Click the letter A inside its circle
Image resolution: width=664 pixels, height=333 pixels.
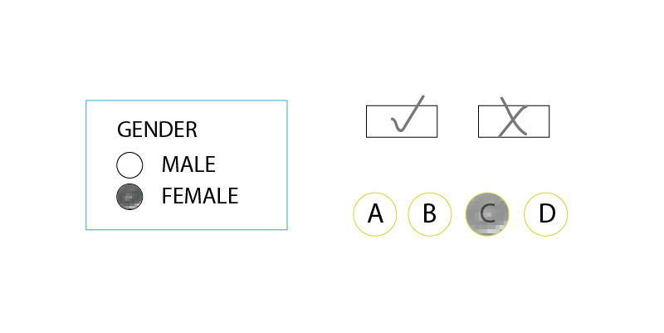[375, 213]
